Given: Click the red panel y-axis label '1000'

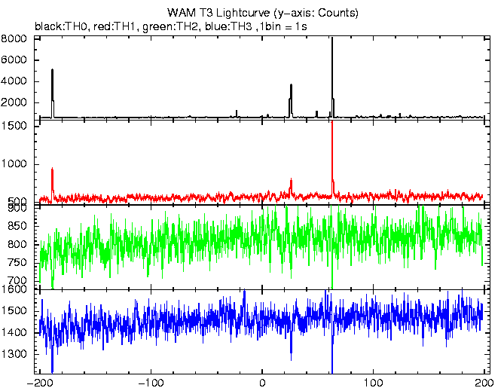Looking at the screenshot, I should (x=14, y=164).
